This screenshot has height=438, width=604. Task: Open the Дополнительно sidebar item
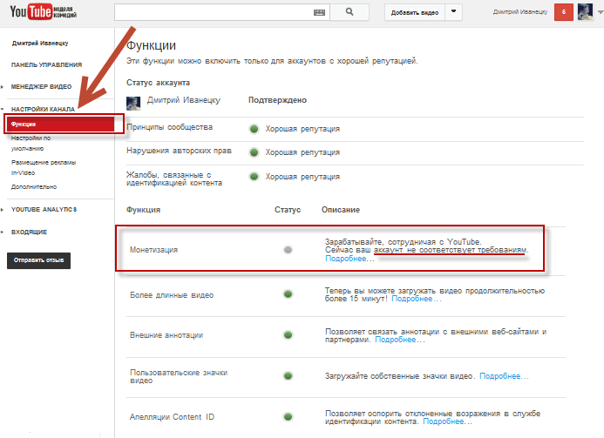(34, 186)
